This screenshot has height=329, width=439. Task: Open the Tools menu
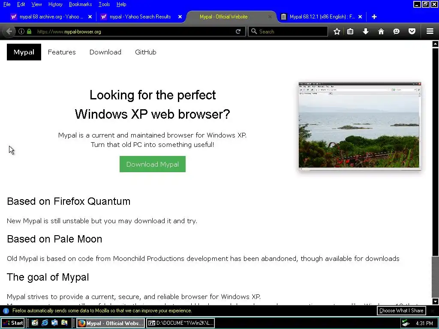(x=104, y=4)
